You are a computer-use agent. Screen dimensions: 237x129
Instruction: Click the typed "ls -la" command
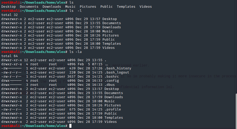[x=76, y=52]
